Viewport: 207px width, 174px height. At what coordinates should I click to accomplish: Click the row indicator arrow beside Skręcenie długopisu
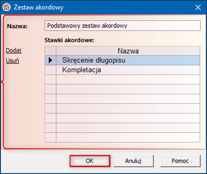[50, 60]
